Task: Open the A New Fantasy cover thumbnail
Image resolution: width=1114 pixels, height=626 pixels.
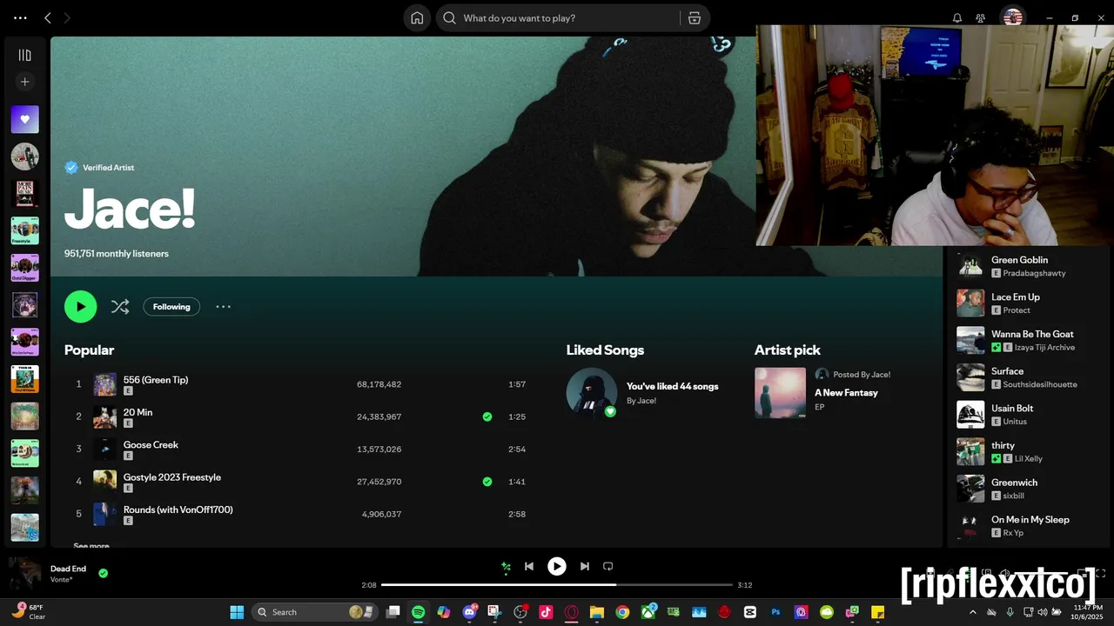Action: (x=780, y=393)
